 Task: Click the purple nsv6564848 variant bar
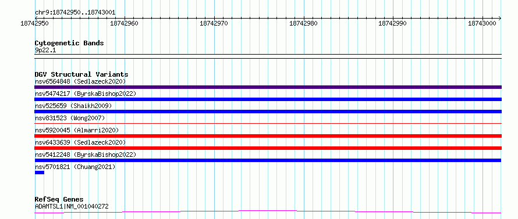point(268,87)
